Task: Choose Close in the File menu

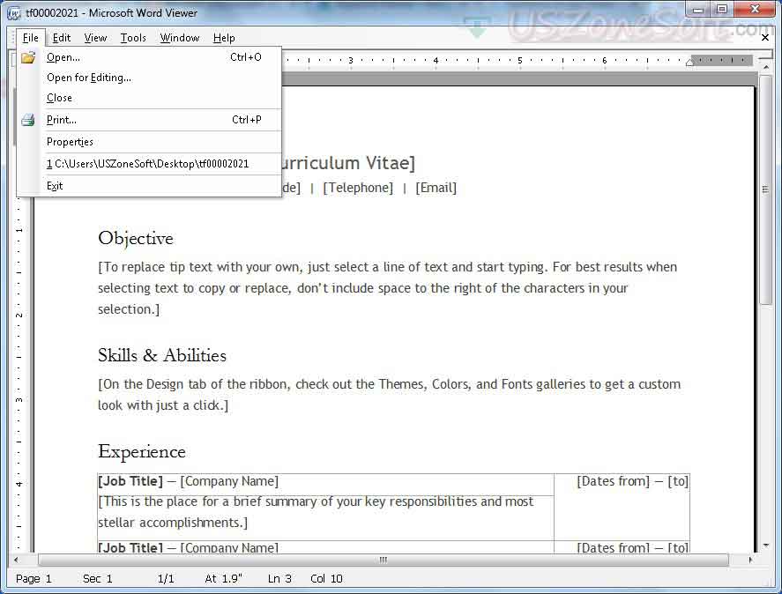Action: pyautogui.click(x=149, y=98)
